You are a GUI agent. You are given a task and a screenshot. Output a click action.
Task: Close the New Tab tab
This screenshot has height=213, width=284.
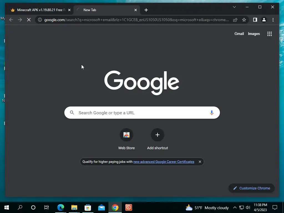[x=135, y=10]
